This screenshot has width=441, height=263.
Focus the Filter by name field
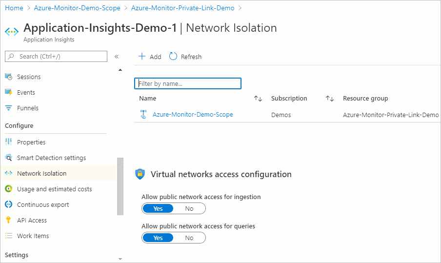[188, 83]
